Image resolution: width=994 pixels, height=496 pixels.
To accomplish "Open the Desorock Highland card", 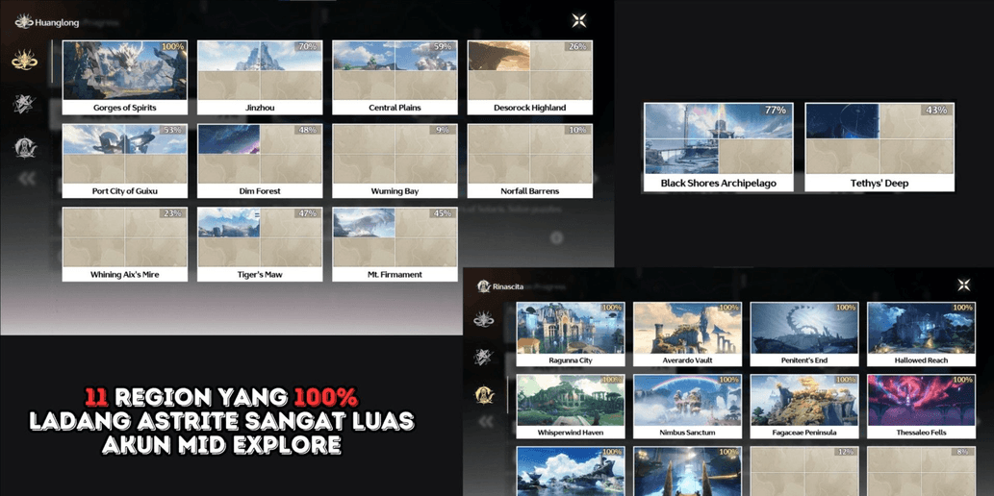I will 530,77.
